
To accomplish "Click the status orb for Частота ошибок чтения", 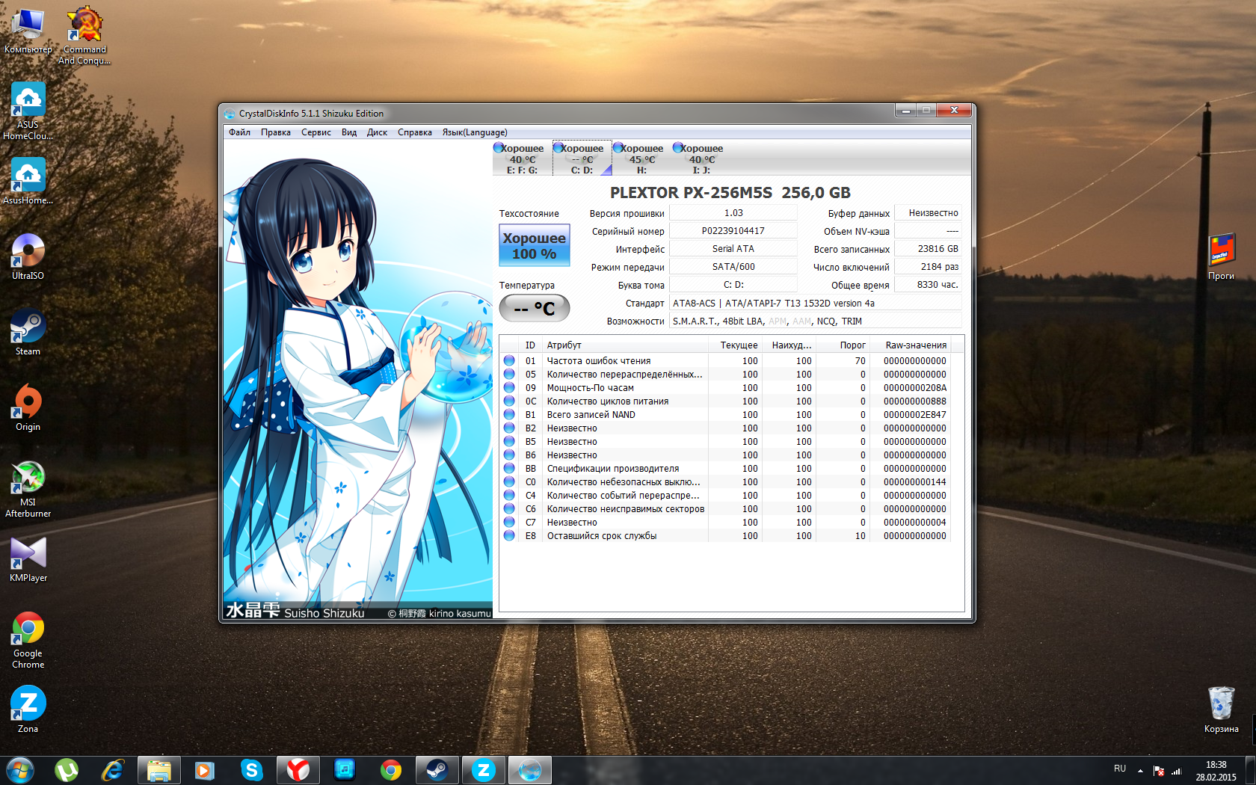I will tap(509, 361).
